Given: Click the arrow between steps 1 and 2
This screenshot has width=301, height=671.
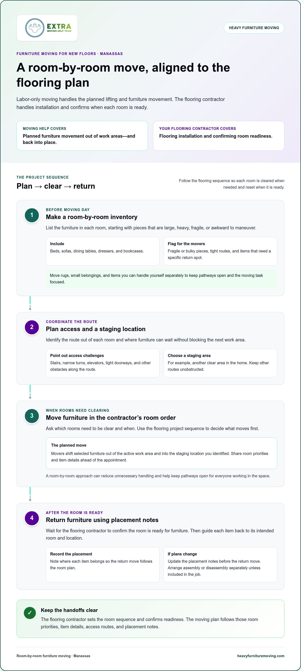Looking at the screenshot, I should (30, 303).
